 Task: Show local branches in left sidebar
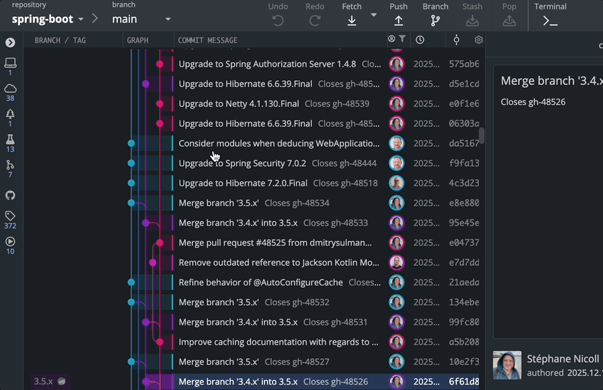click(x=10, y=66)
